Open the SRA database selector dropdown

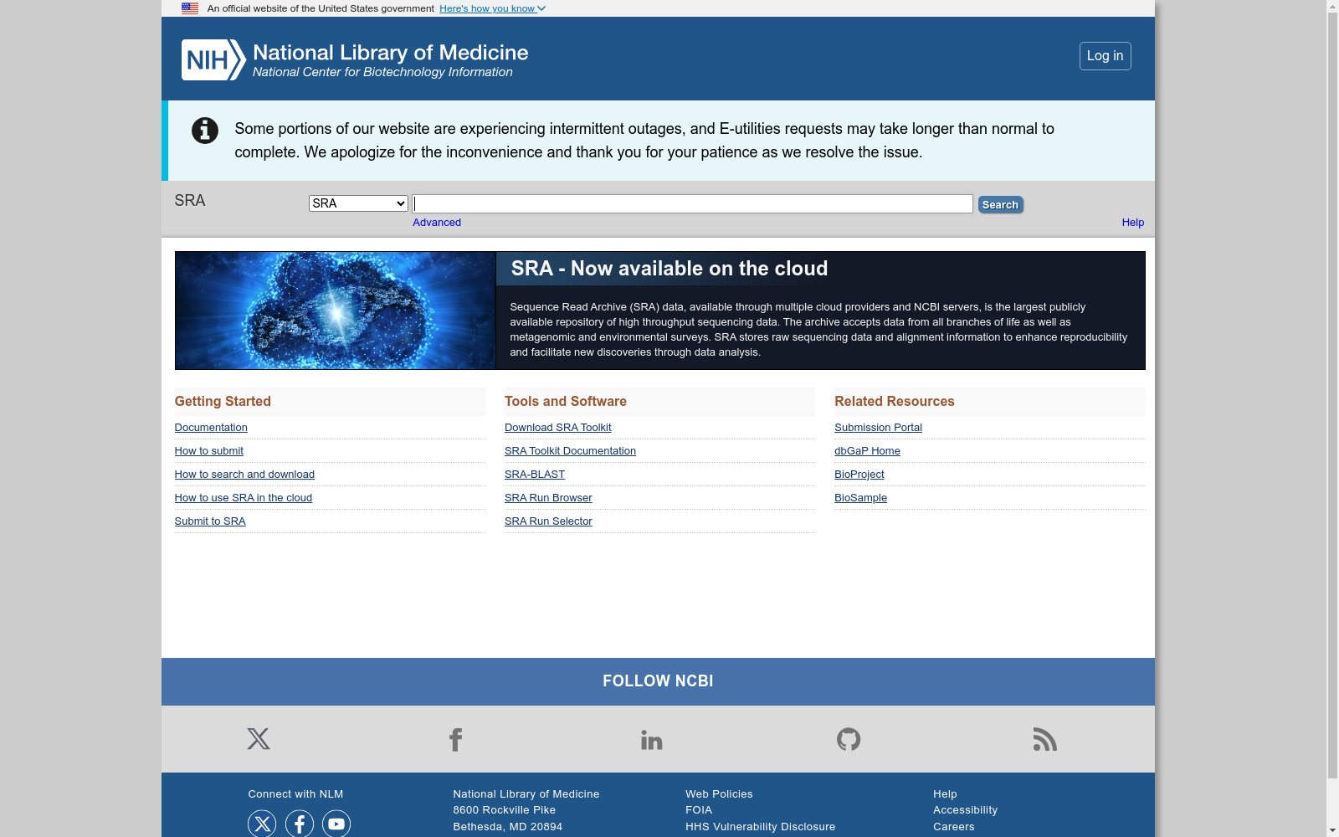(358, 203)
